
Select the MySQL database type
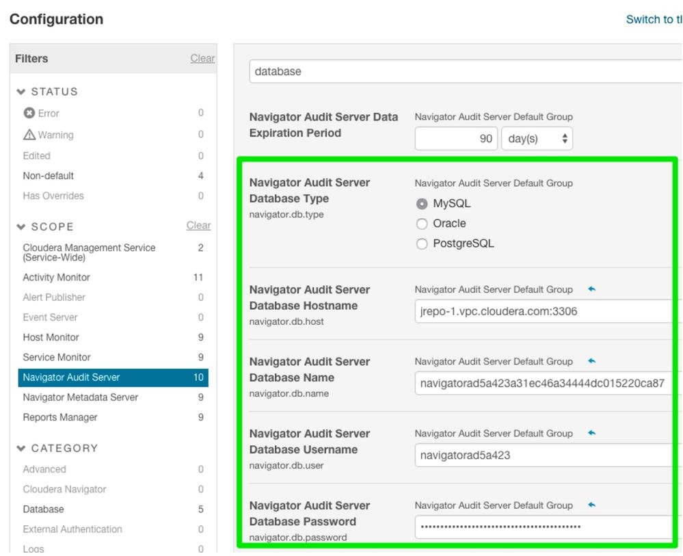[422, 204]
